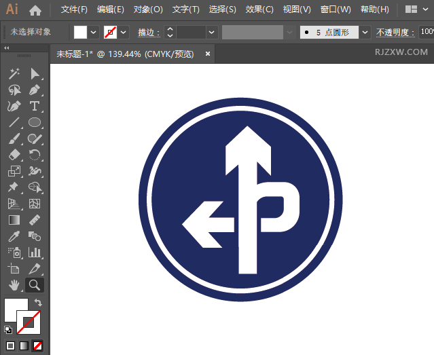This screenshot has width=434, height=355.
Task: Open the 视图(V) menu
Action: (297, 10)
